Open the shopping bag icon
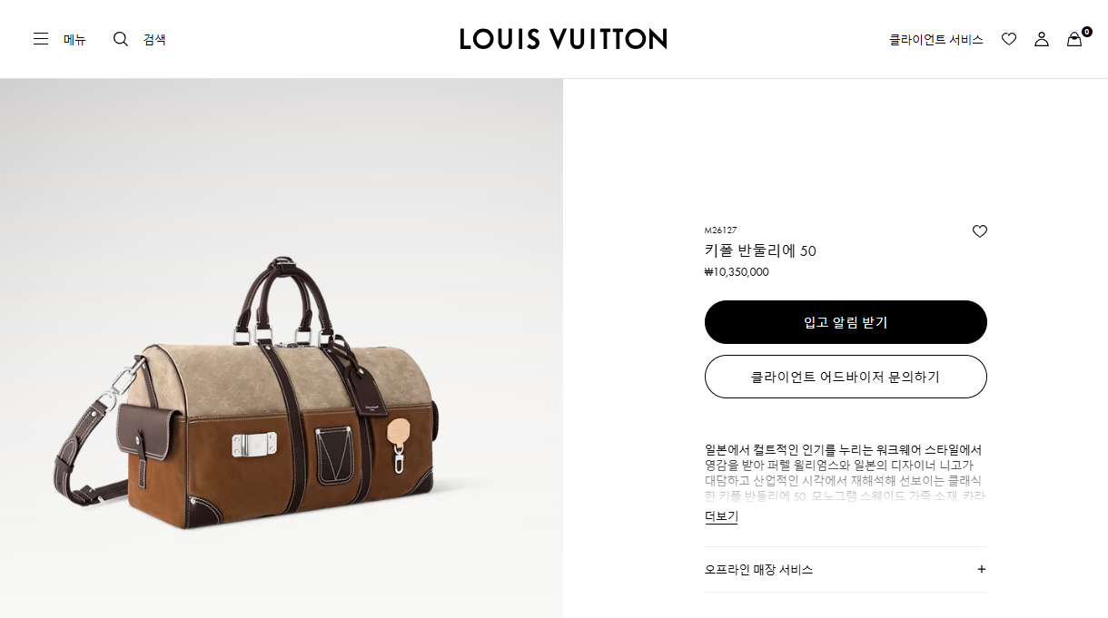Viewport: 1108px width, 618px height. pos(1074,40)
